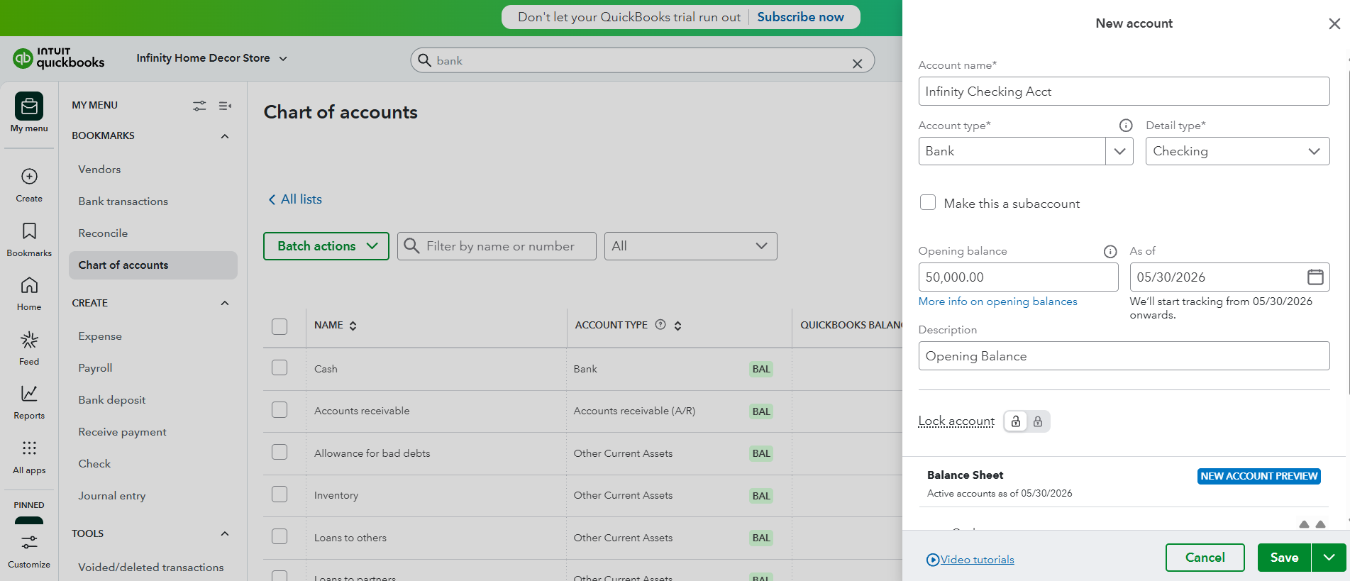Open the Reports chart icon
The image size is (1350, 581).
[x=29, y=394]
